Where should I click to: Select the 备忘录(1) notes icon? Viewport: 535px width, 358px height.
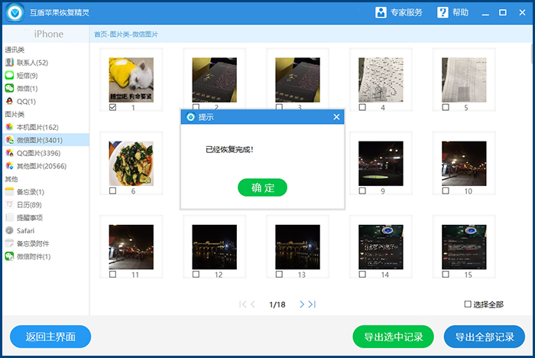(x=9, y=192)
